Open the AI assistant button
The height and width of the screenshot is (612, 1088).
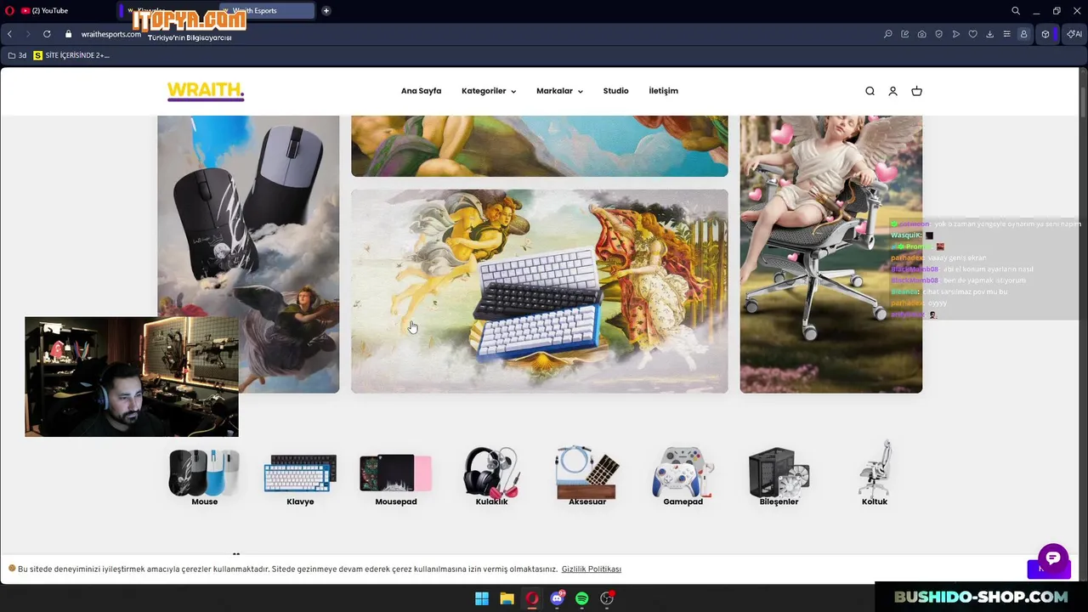point(1074,34)
